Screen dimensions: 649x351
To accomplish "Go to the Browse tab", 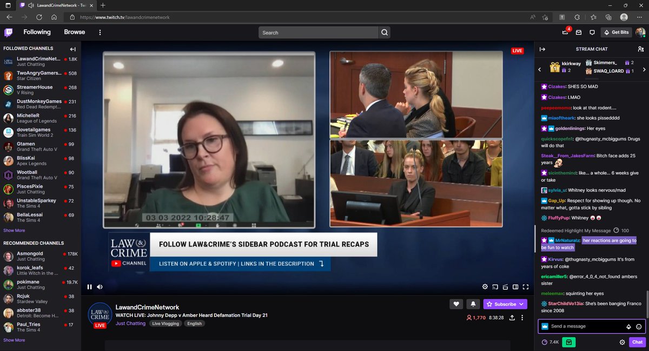I will (x=75, y=32).
